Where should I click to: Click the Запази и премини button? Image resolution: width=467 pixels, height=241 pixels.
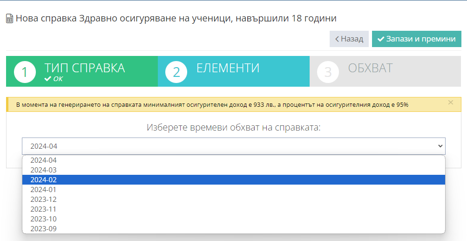416,39
